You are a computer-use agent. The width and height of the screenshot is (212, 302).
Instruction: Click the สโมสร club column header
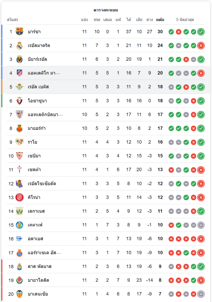12,20
